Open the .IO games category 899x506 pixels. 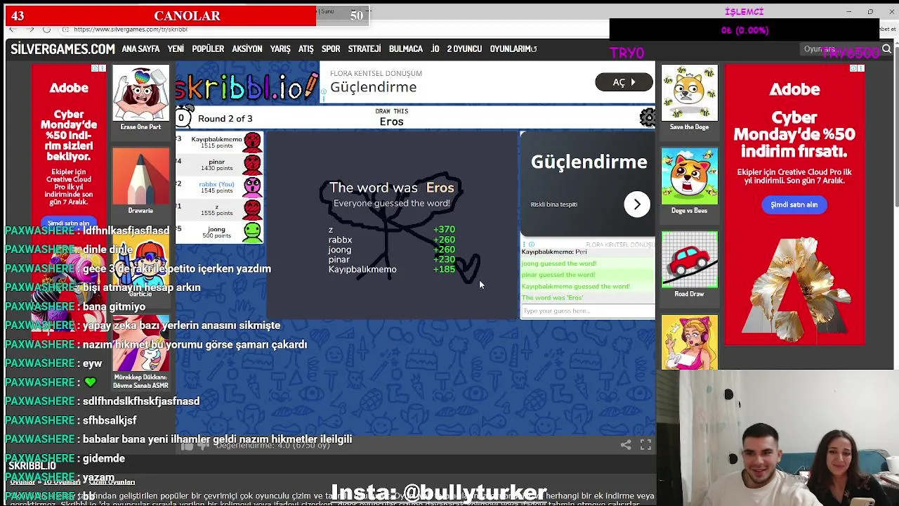[x=435, y=49]
